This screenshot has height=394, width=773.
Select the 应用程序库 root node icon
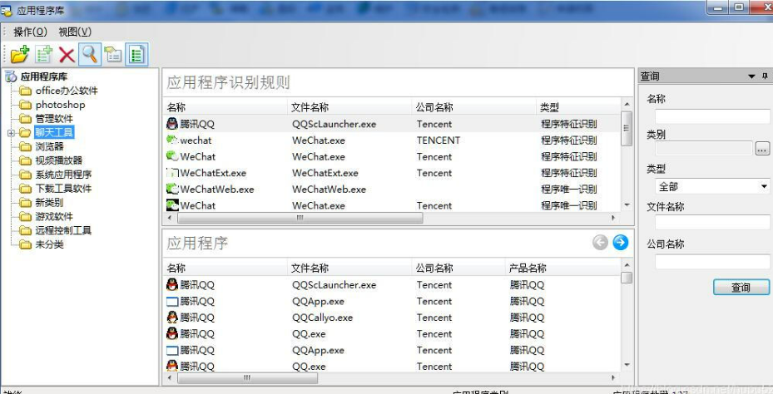pos(11,76)
